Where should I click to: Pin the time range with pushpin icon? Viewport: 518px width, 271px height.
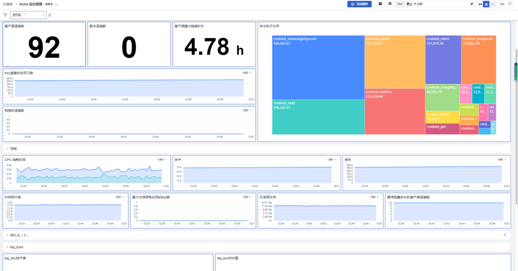(471, 4)
